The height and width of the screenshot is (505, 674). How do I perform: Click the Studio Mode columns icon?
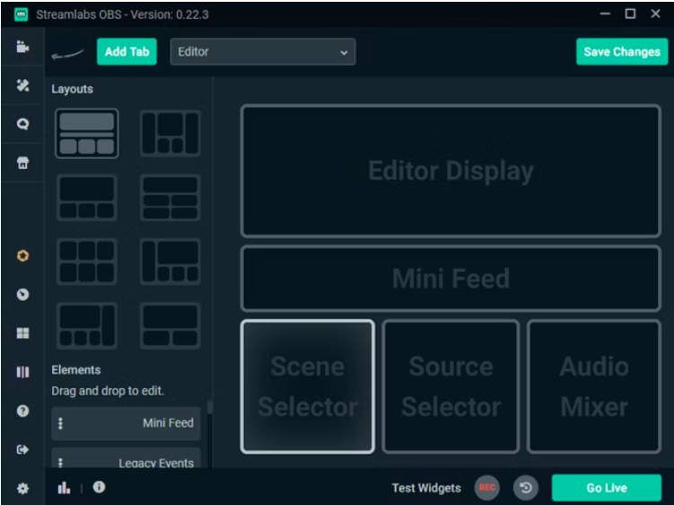click(x=22, y=372)
